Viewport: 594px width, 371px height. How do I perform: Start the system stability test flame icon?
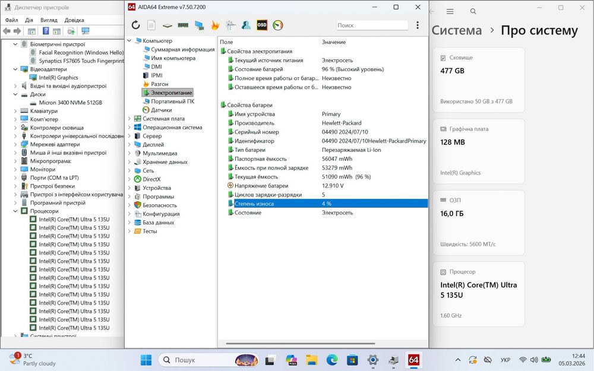pos(215,26)
